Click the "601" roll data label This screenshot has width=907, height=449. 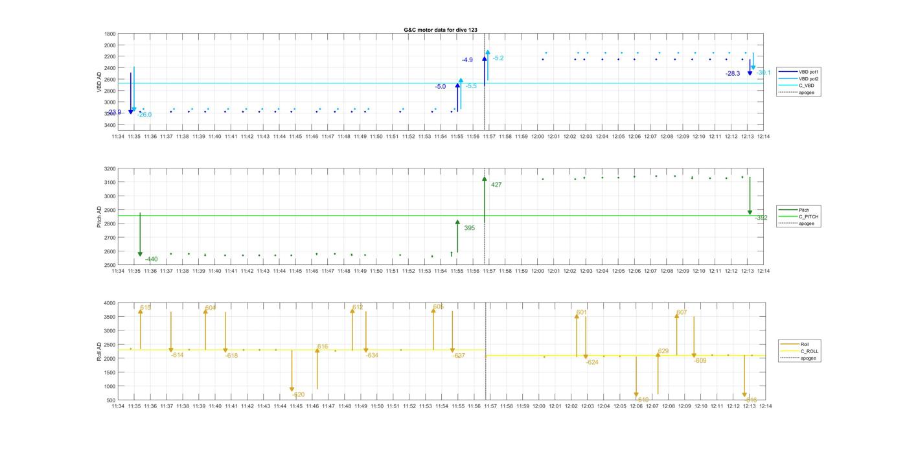pyautogui.click(x=582, y=312)
